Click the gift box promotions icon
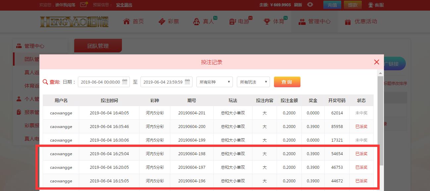Screen dimensions: 430x191 pos(348,22)
